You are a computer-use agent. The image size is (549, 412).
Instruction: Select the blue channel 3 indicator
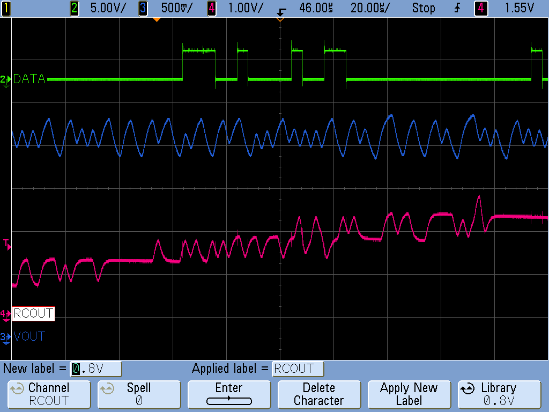[x=143, y=8]
